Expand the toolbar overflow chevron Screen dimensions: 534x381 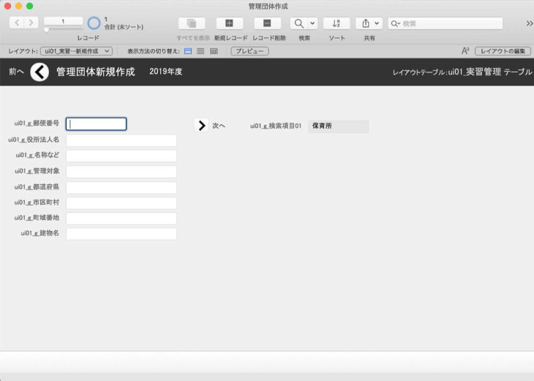529,23
